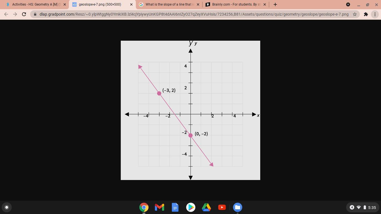The height and width of the screenshot is (214, 381).
Task: Open the Google search slope tab
Action: tap(169, 4)
